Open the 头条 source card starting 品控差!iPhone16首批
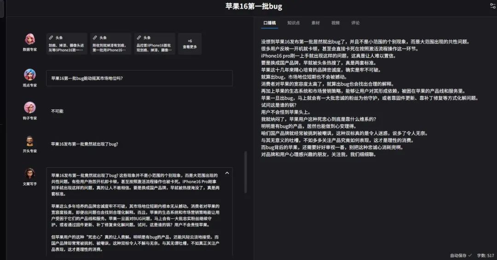 coord(154,43)
